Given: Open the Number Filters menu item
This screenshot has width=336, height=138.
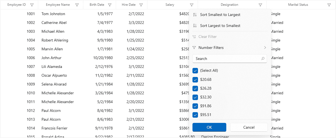Looking at the screenshot, I should click(211, 48).
